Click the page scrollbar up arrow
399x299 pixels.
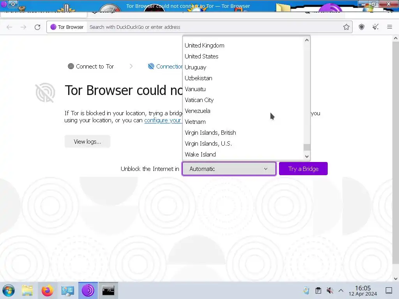pos(395,39)
